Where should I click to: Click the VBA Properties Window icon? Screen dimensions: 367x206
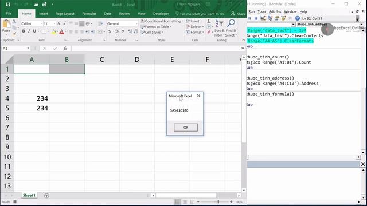(277, 18)
